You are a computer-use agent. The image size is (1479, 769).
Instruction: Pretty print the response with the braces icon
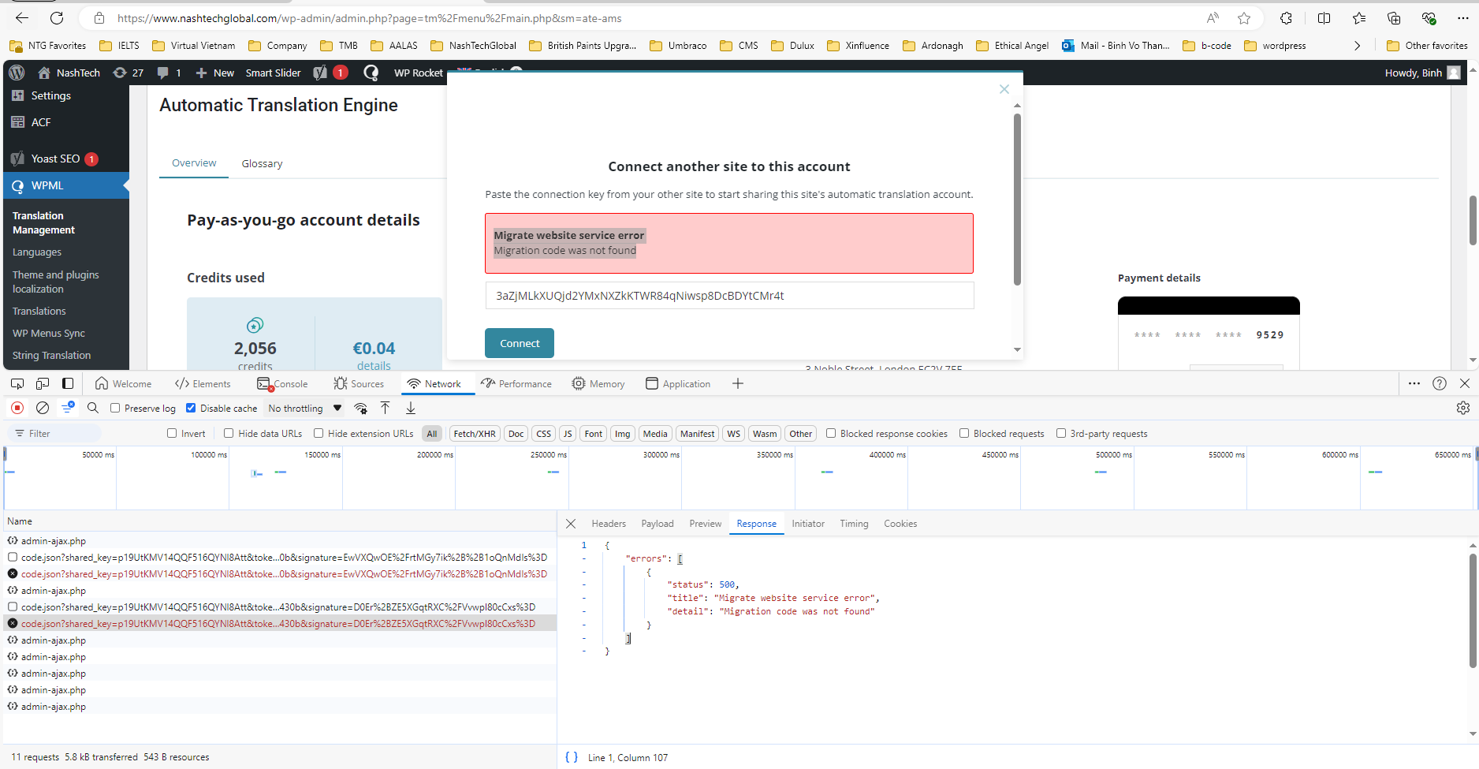[x=572, y=757]
